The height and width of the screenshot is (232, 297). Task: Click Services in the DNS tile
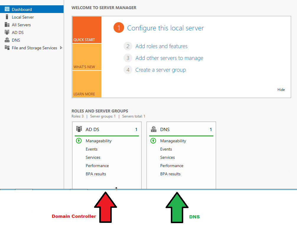coord(168,157)
